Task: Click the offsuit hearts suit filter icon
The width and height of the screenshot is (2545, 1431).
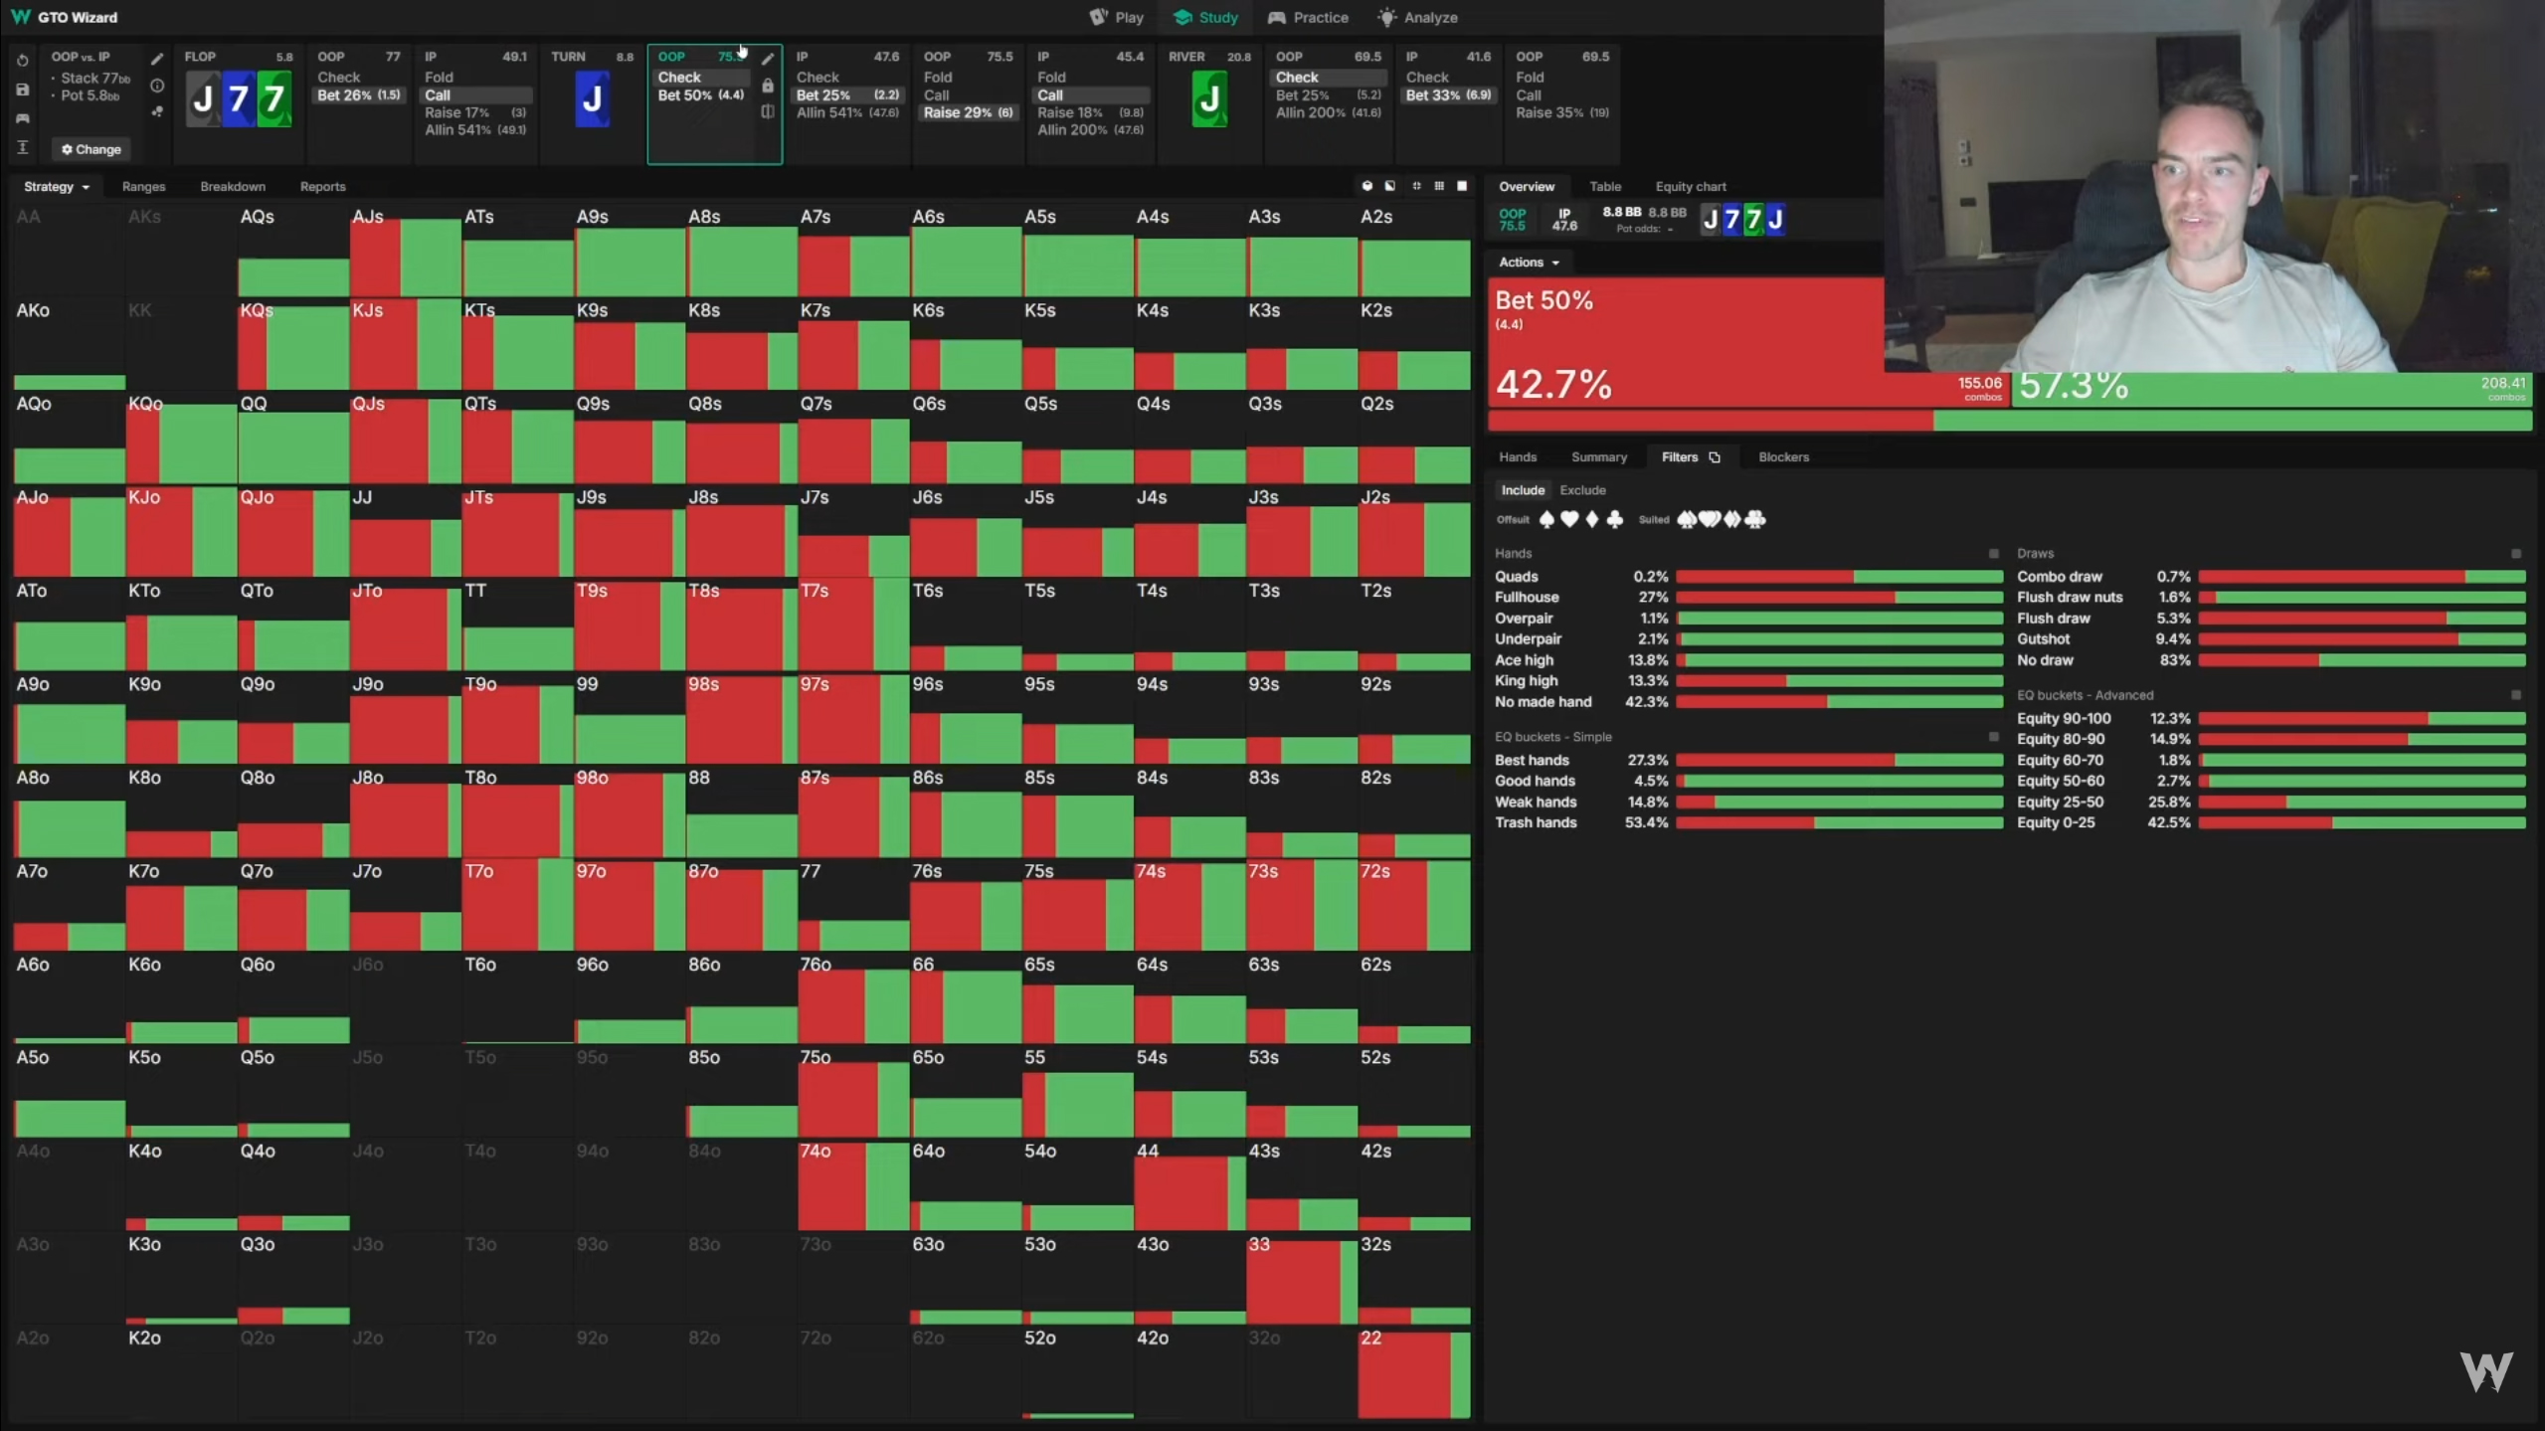Action: click(1569, 519)
